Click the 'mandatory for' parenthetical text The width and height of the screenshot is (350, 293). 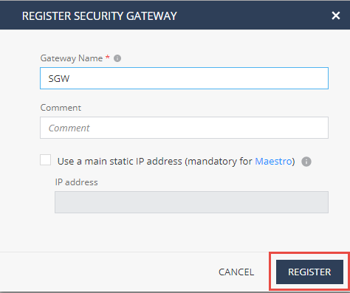coord(220,162)
